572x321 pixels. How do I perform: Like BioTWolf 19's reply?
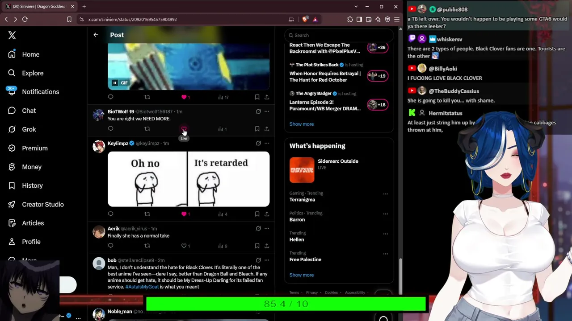point(184,129)
